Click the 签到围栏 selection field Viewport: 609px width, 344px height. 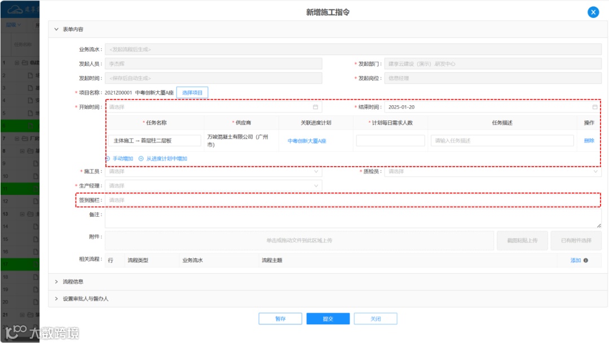352,200
